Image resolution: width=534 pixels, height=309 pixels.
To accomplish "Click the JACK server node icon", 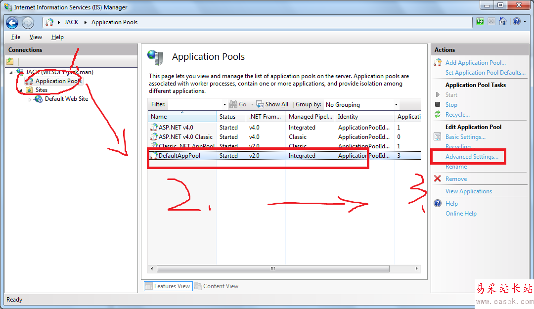I will (20, 72).
